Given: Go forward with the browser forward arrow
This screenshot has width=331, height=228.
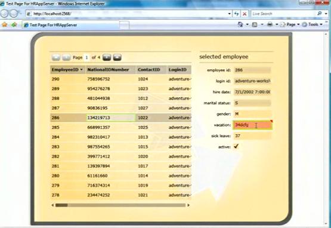Looking at the screenshot, I should [14, 14].
